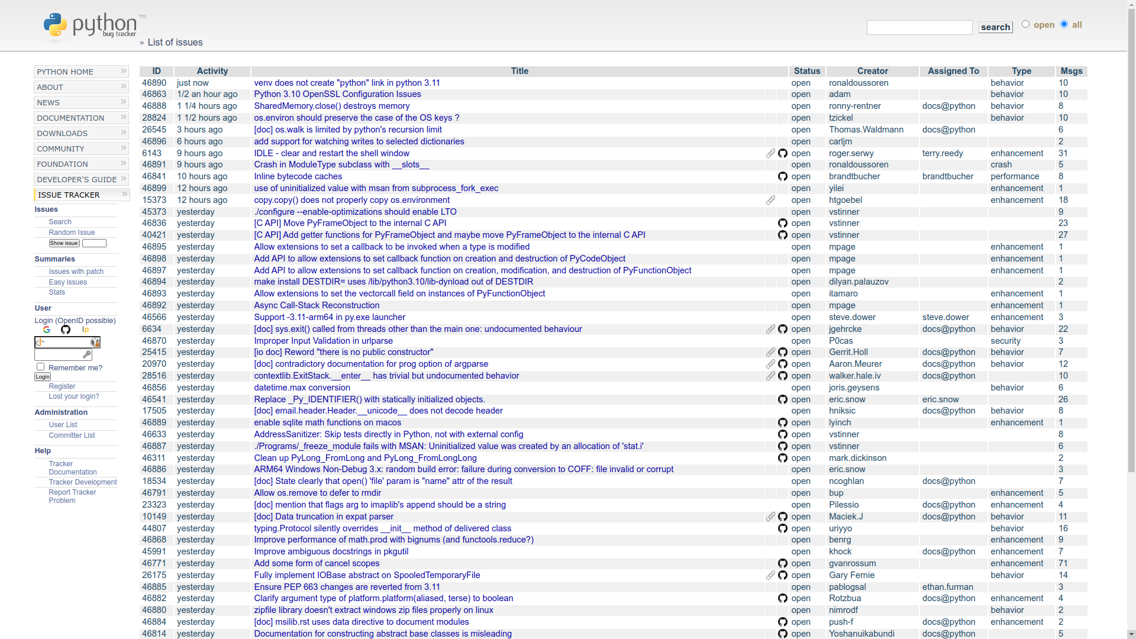Open the GitHub icon for the typing.Protocol issue
The image size is (1136, 639).
pyautogui.click(x=783, y=528)
